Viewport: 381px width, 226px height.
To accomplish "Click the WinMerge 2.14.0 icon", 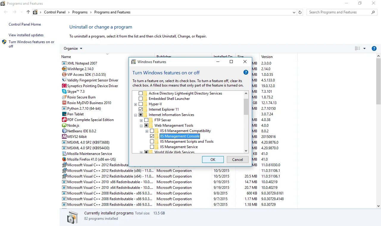I will (64, 69).
